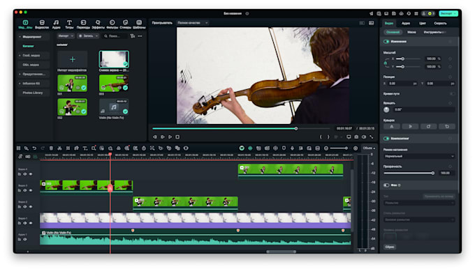Screen dimensions: 475x271
Task: Select the Инструменты sub-tab
Action: click(434, 32)
